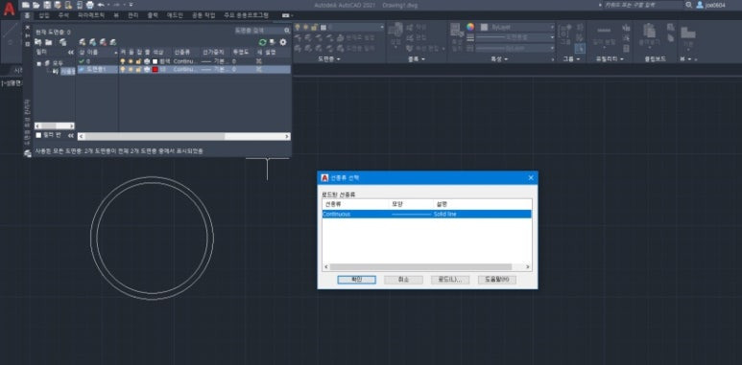
Task: Click the new property filter icon
Action: point(38,42)
